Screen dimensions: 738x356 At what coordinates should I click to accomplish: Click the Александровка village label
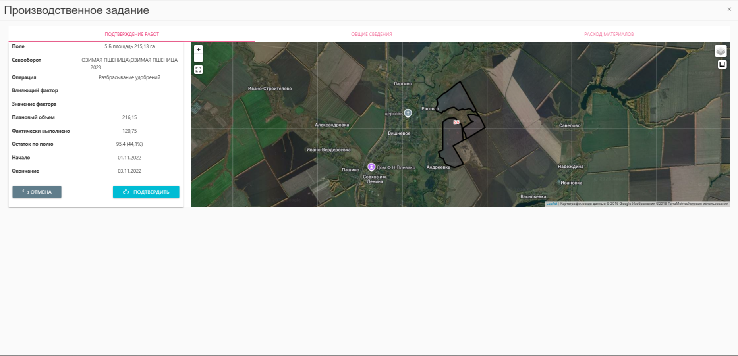click(x=332, y=125)
